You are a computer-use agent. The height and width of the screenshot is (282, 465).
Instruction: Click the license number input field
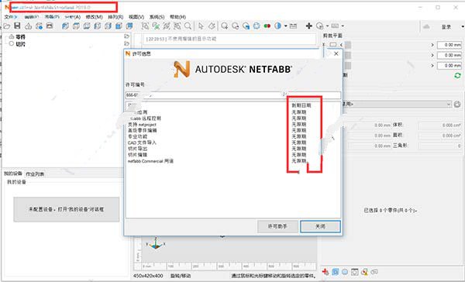232,95
